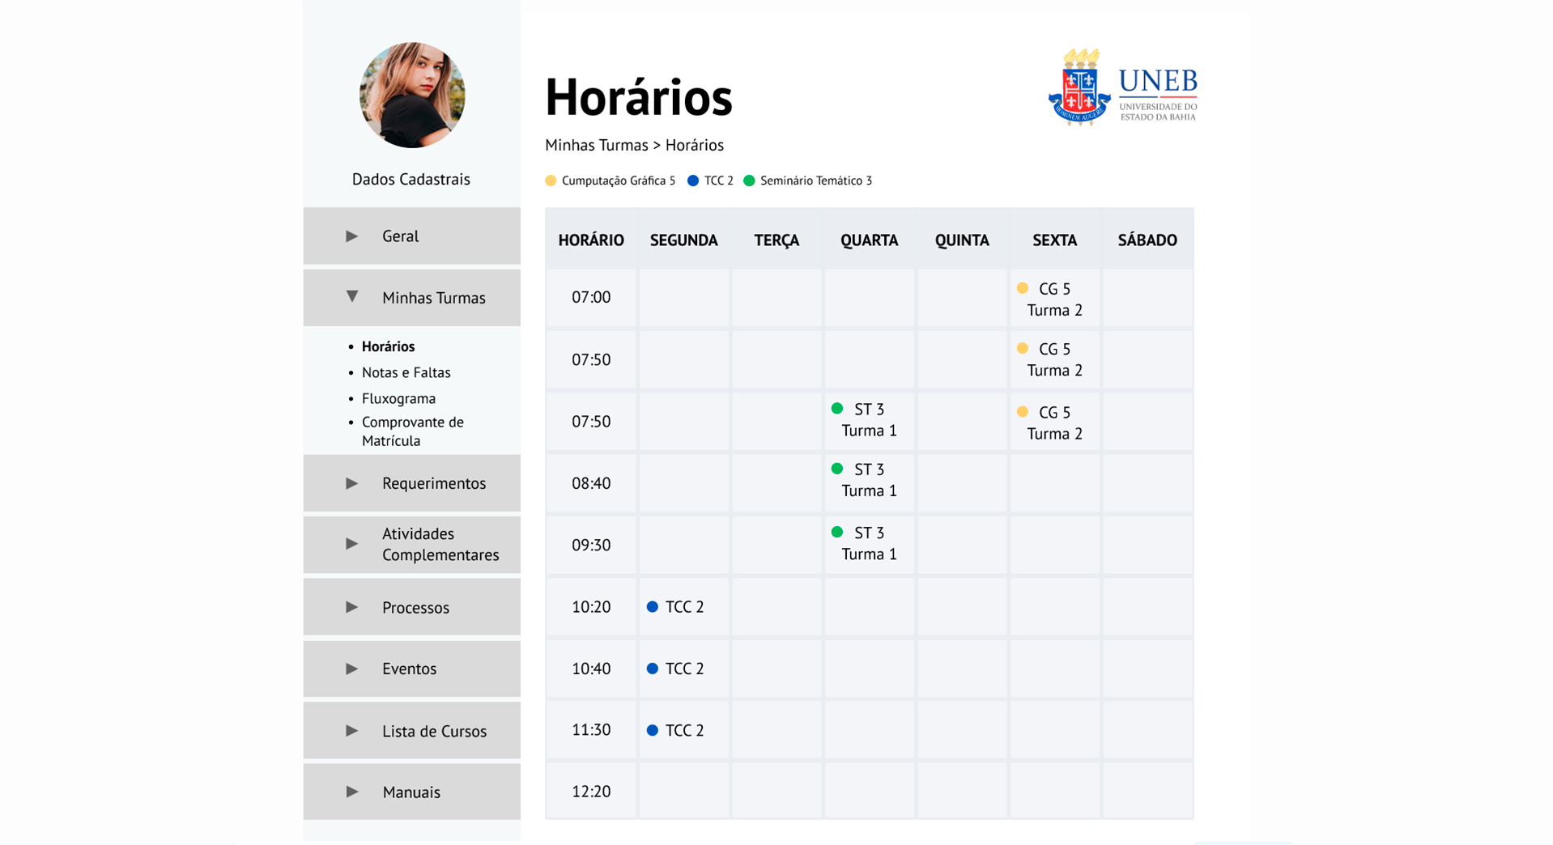Image resolution: width=1553 pixels, height=845 pixels.
Task: Expand the Geral menu arrow
Action: coord(351,236)
